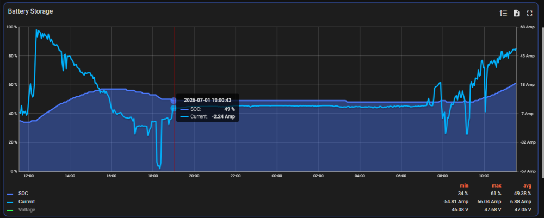Click the SOC data point at 19:00
544x218 pixels.
[174, 101]
